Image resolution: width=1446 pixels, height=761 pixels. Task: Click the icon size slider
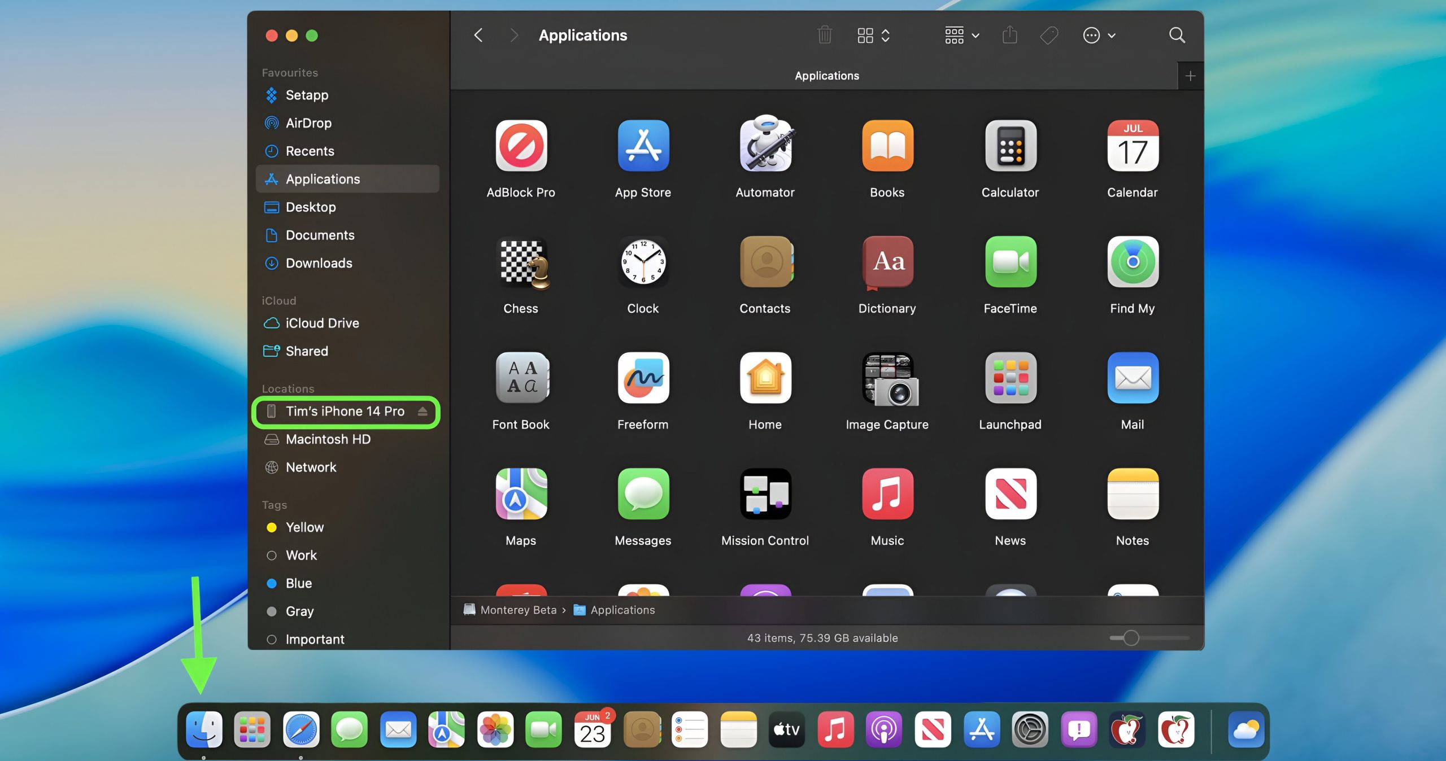click(1149, 638)
